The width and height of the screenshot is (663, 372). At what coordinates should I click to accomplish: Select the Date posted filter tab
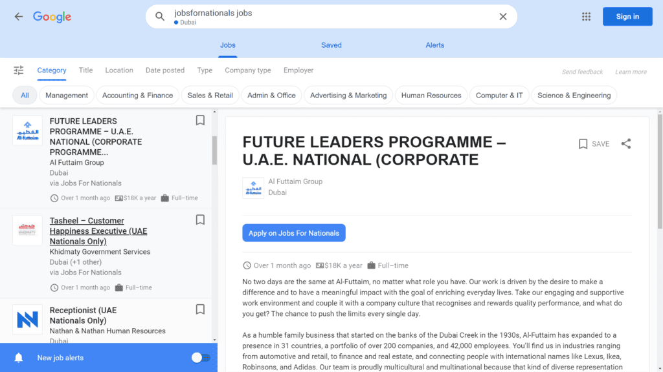[x=165, y=70]
